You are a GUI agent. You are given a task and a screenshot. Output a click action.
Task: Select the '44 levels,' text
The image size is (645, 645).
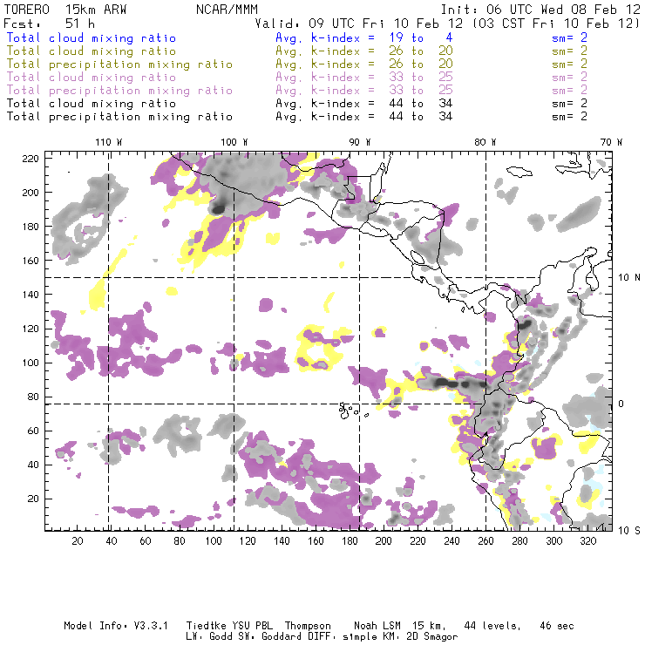(x=492, y=626)
